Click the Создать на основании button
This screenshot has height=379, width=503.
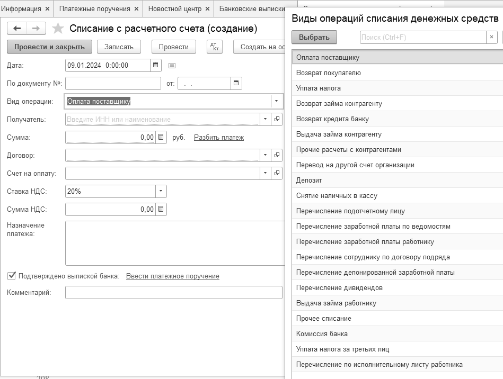point(259,47)
